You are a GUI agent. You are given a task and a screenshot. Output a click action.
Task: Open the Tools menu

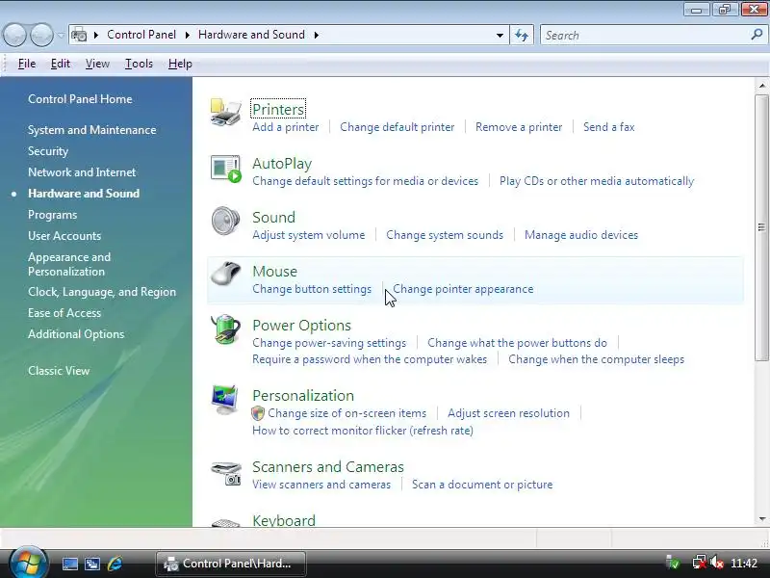pyautogui.click(x=139, y=64)
